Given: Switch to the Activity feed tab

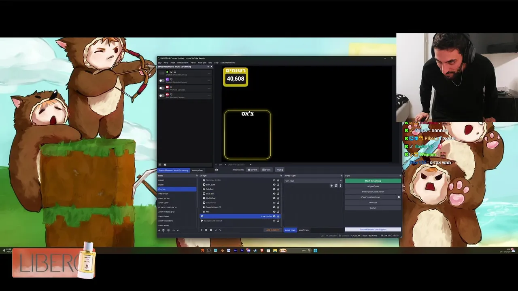Looking at the screenshot, I should point(197,170).
